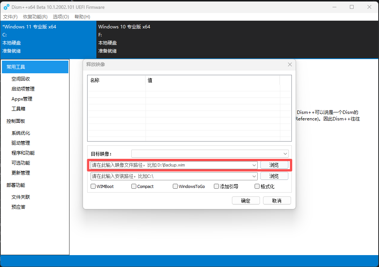This screenshot has height=267, width=379.
Task: Open 驱动管理 in the sidebar
Action: tap(21, 143)
